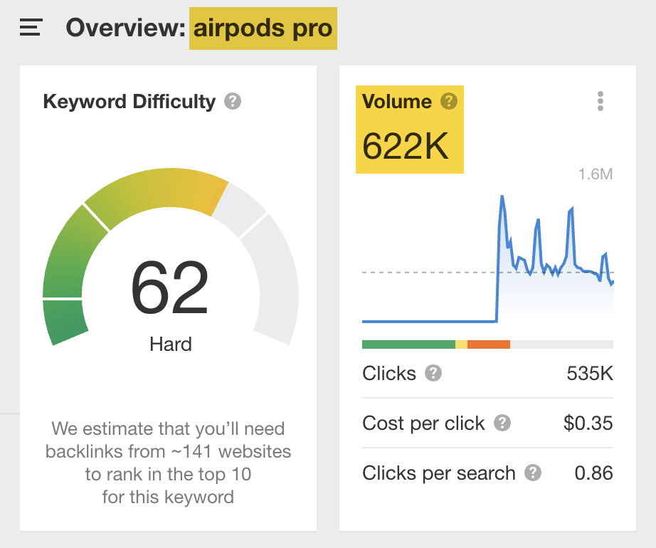656x548 pixels.
Task: Click the orange segment of the clicks bar
Action: pos(489,344)
